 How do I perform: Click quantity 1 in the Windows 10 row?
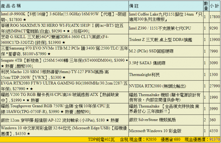206,131
